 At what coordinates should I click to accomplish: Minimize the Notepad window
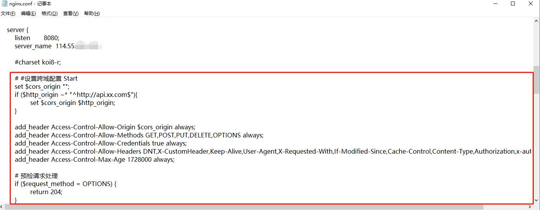pos(495,4)
